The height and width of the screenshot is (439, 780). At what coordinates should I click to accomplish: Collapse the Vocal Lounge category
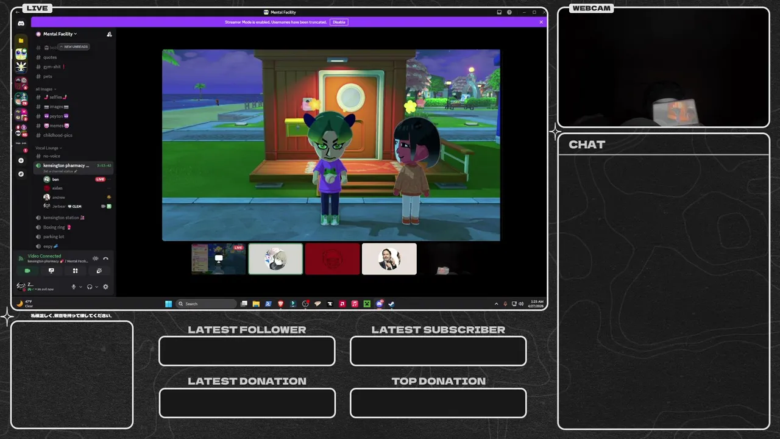49,148
